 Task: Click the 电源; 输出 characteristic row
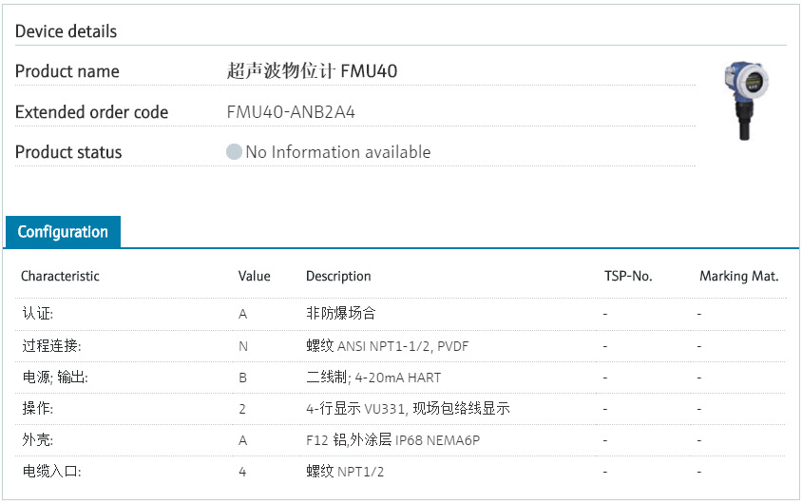coord(54,378)
